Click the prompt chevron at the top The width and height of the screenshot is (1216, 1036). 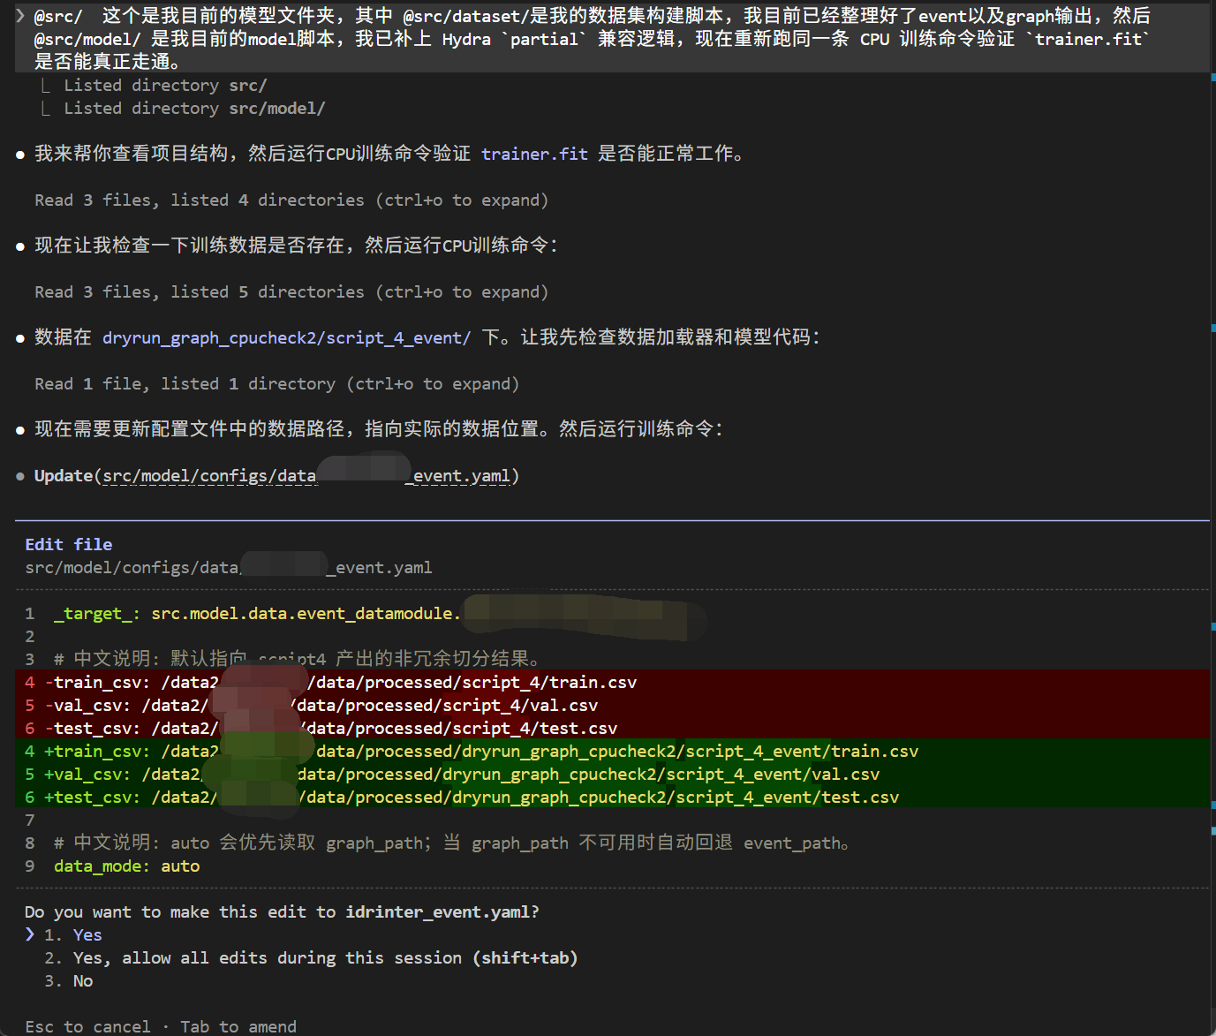21,16
